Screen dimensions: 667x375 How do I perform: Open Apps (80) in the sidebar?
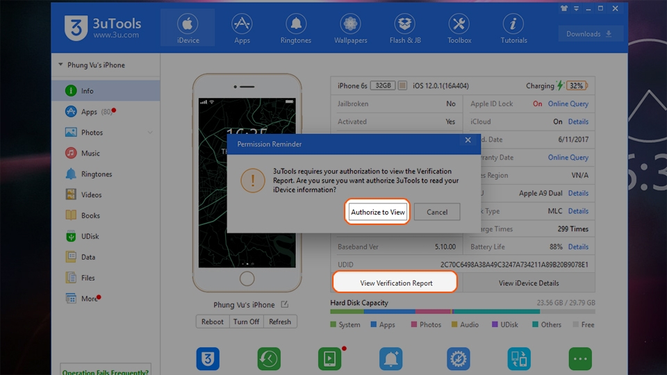point(106,111)
